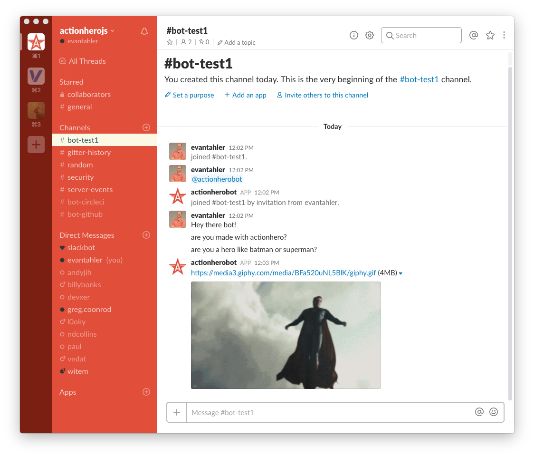Open the first evantahler avatar at joined message

pyautogui.click(x=177, y=151)
